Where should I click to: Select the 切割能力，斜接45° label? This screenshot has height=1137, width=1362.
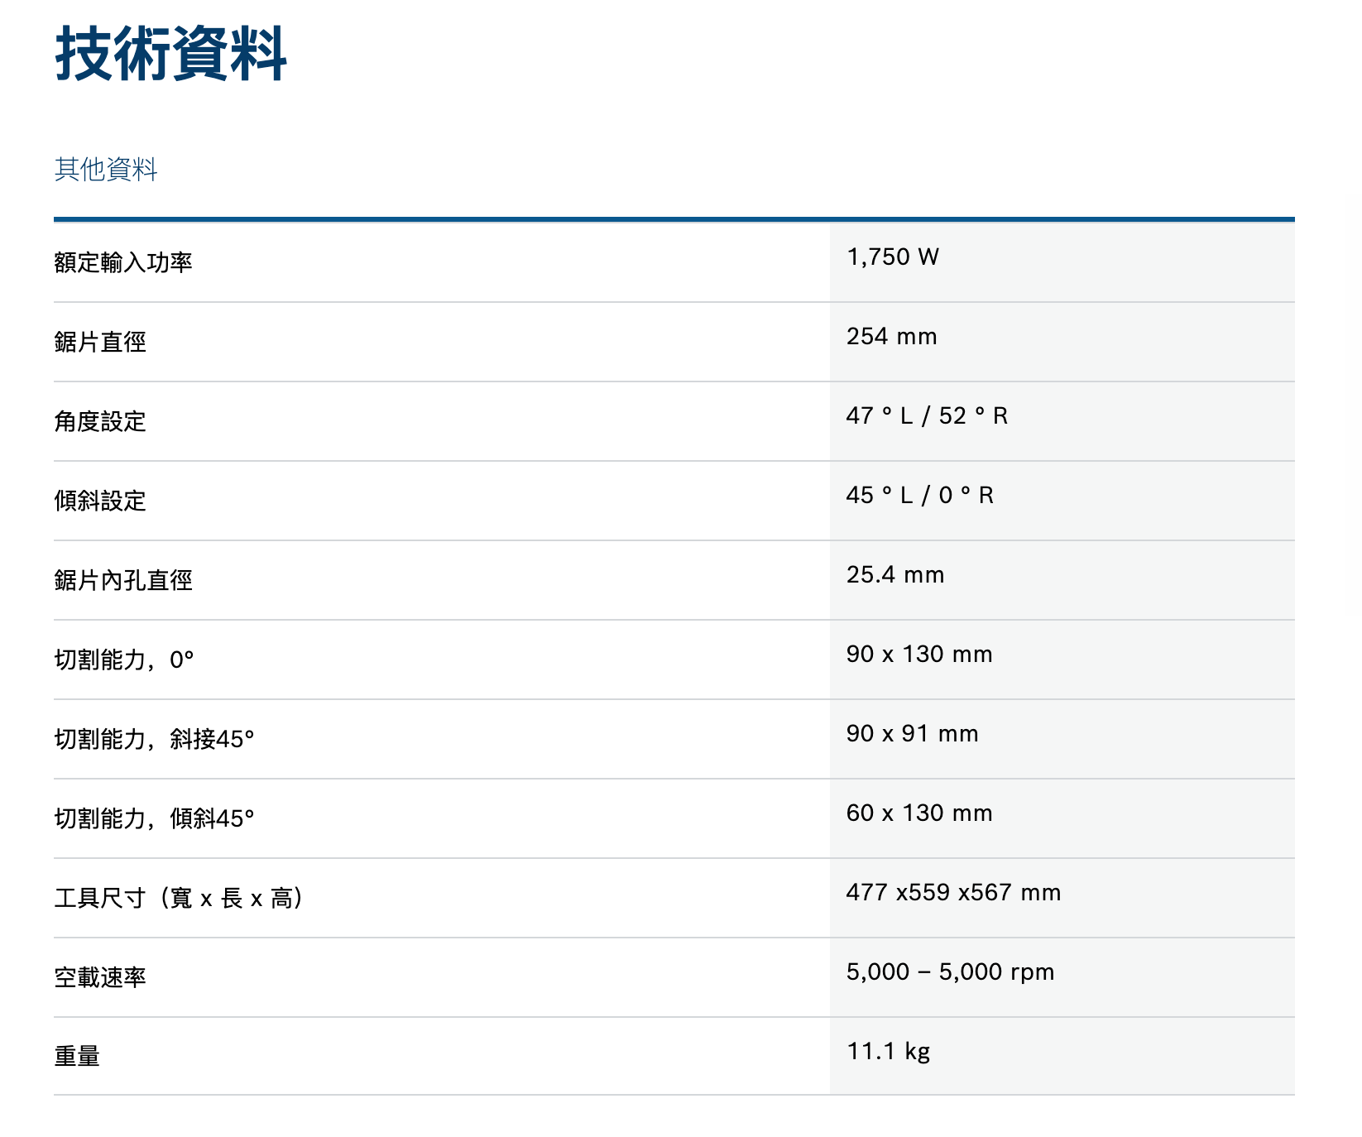pyautogui.click(x=155, y=739)
